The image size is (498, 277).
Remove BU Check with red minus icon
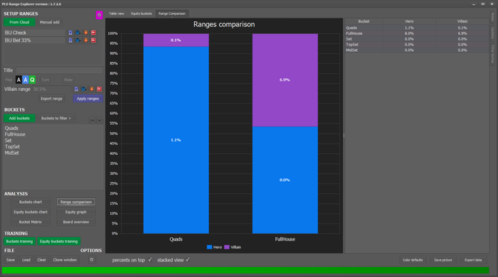click(93, 33)
